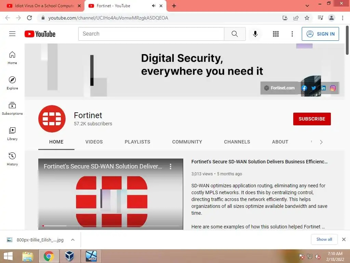Open the SD-WAN video title link
Image resolution: width=350 pixels, height=263 pixels.
coord(259,162)
